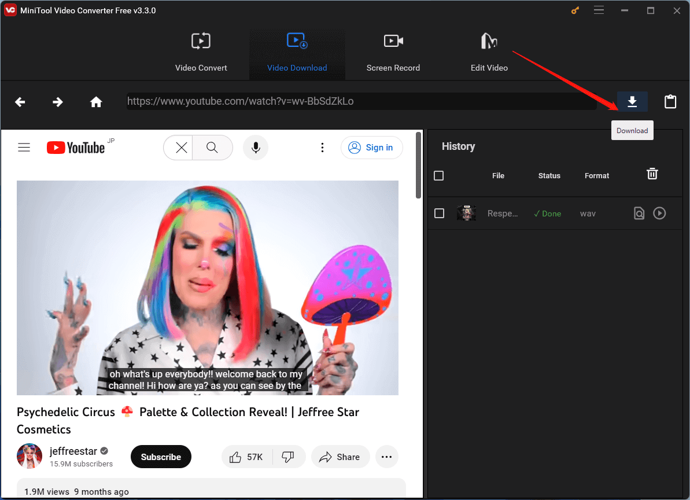Click the upgrade key icon
Viewport: 690px width, 500px height.
(575, 10)
